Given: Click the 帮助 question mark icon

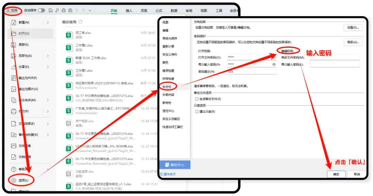Looking at the screenshot, I should point(13,169).
